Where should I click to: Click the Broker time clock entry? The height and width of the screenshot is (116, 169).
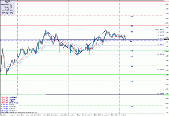[x=8, y=105]
